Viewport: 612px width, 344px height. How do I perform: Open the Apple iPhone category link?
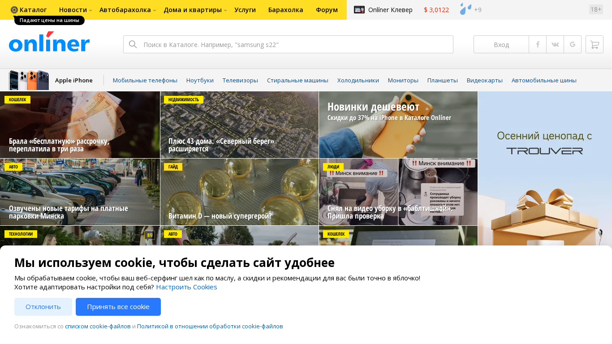coord(74,80)
